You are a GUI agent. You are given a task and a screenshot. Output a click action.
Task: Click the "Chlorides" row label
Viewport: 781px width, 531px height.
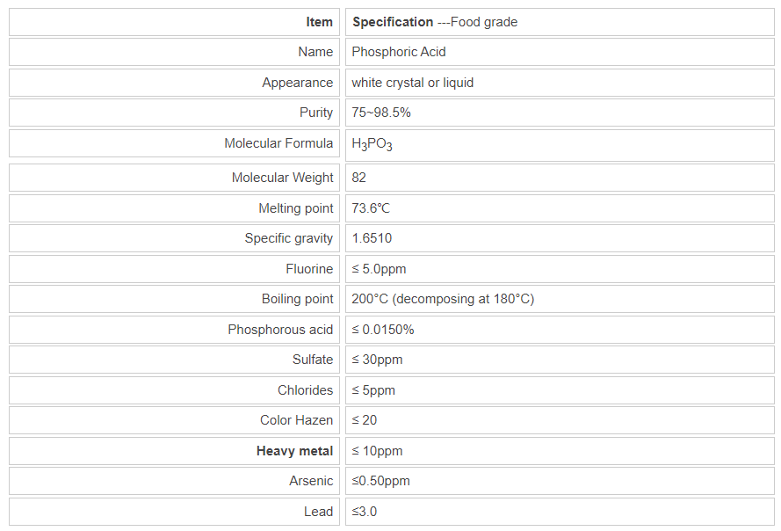click(x=306, y=390)
